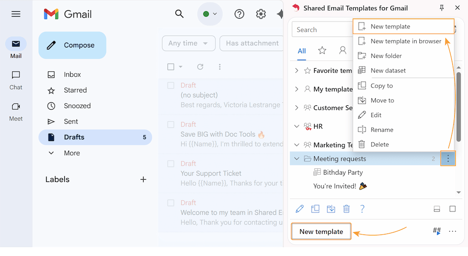
Task: Open the Inbox folder
Action: coord(95,74)
